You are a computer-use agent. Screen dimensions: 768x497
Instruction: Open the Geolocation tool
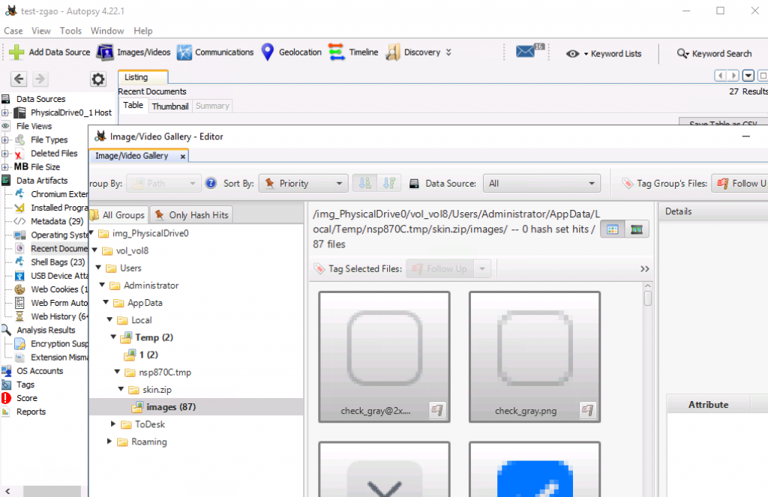click(x=291, y=52)
